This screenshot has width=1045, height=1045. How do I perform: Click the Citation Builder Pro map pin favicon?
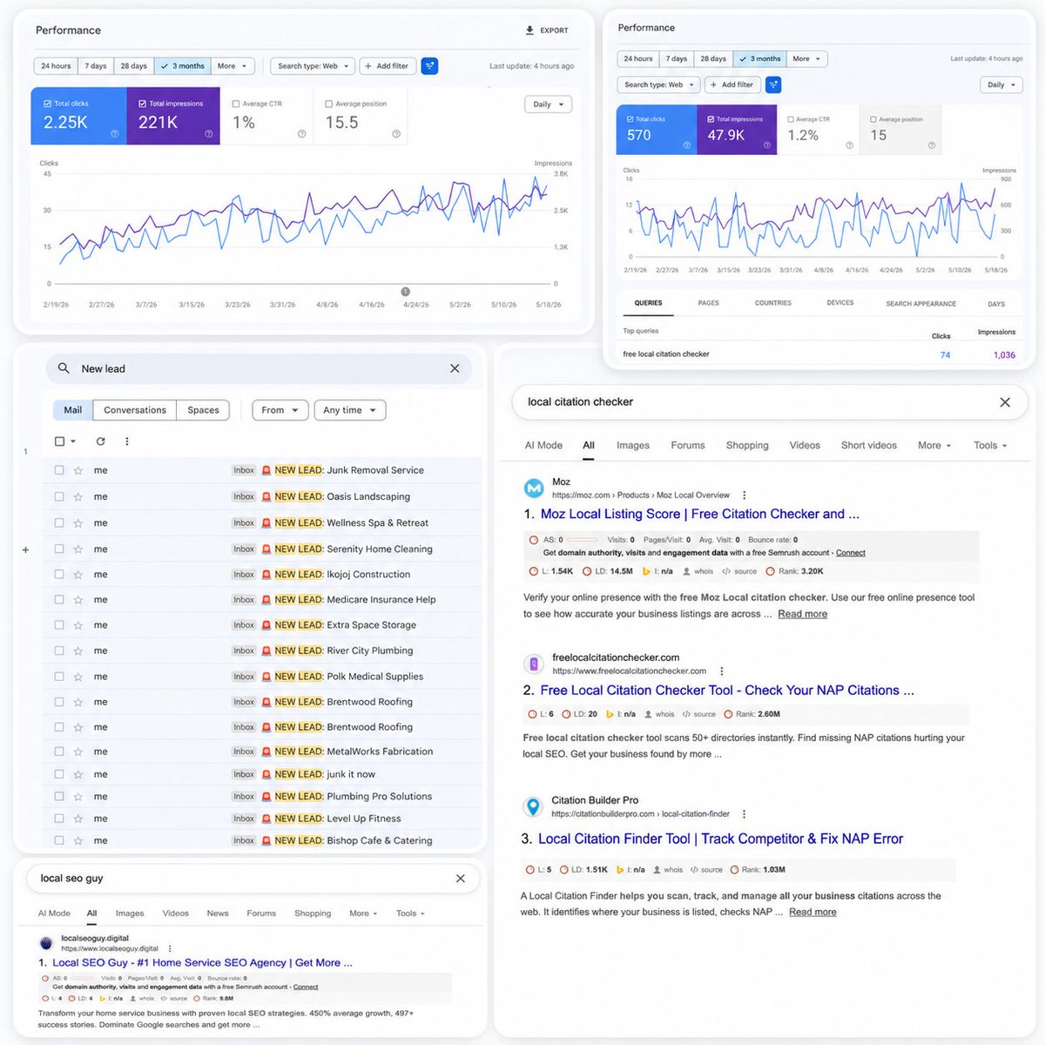click(x=532, y=806)
